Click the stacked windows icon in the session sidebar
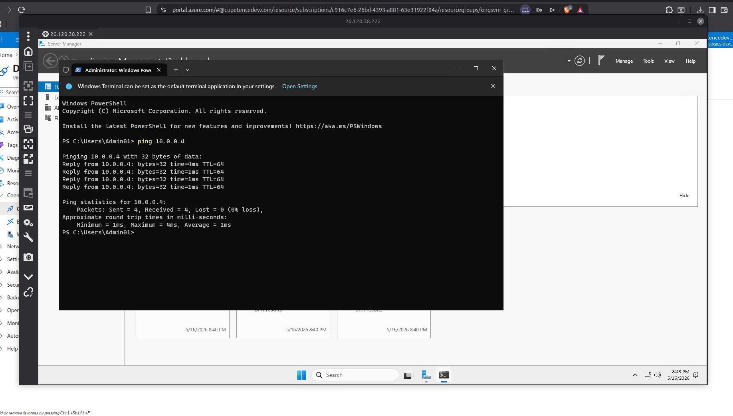 point(28,129)
